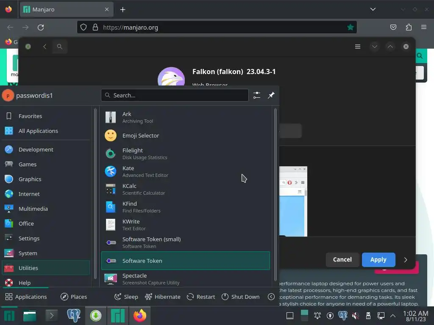Toggle bookmark star for manjaro.org
Screen dimensions: 434x325
coord(350,28)
